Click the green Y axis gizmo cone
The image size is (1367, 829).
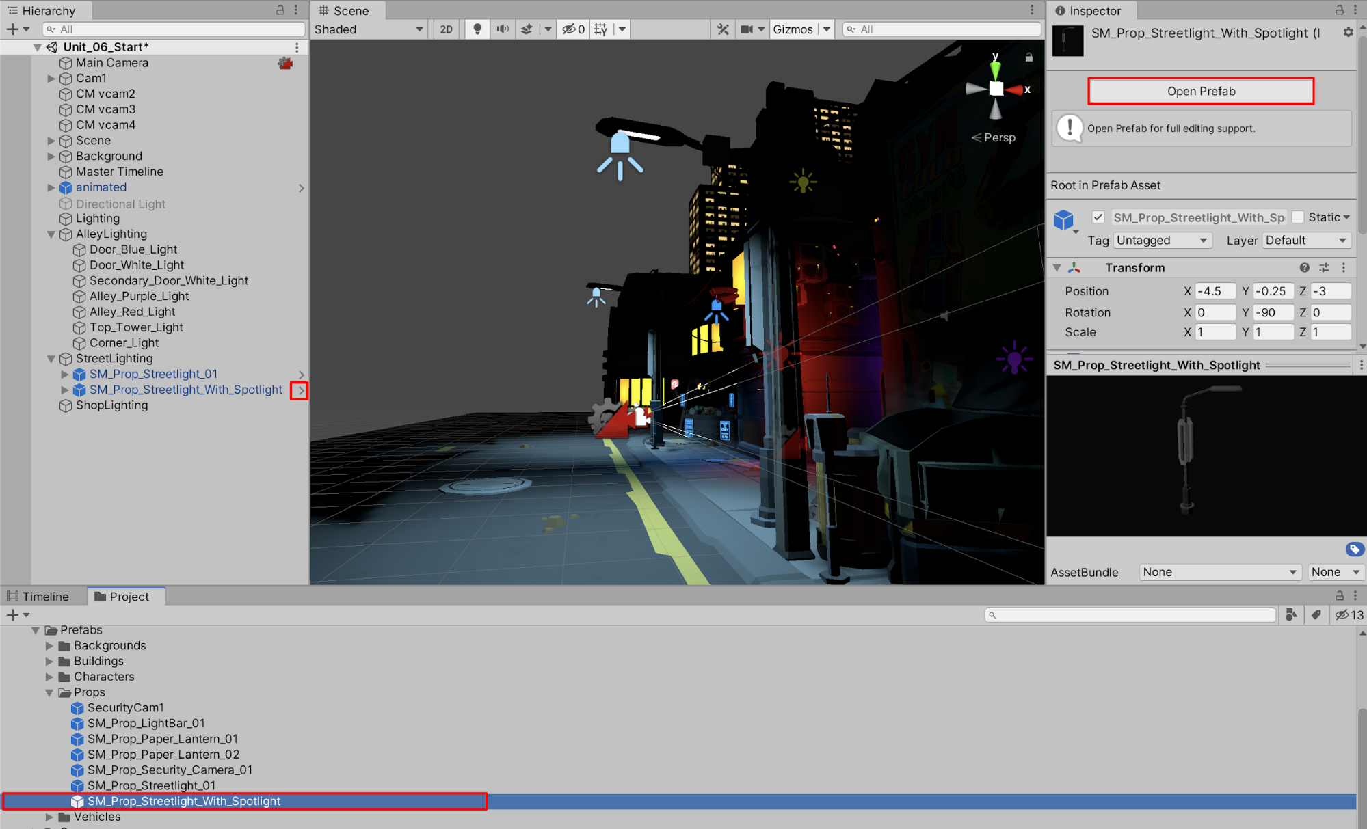[996, 69]
